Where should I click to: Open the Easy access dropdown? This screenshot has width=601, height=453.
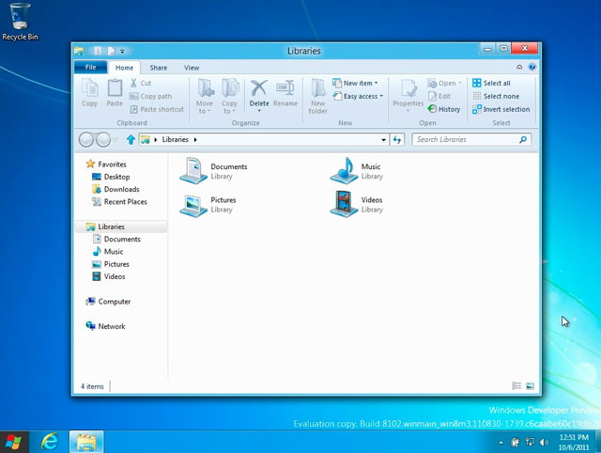[358, 96]
